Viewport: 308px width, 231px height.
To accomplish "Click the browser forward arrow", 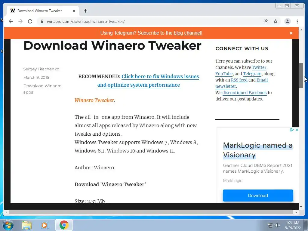I will [20, 21].
